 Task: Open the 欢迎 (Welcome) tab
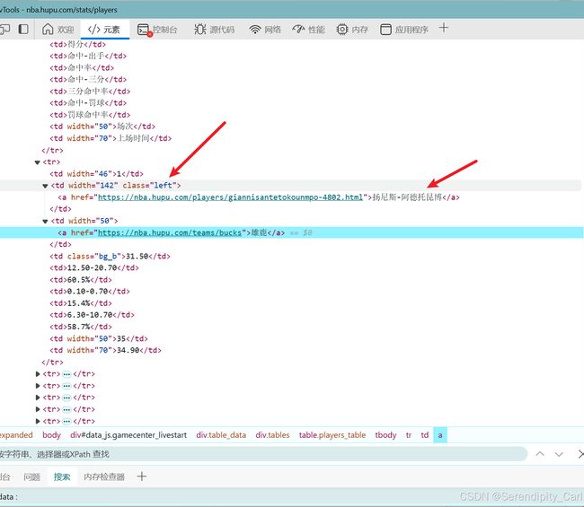click(58, 30)
